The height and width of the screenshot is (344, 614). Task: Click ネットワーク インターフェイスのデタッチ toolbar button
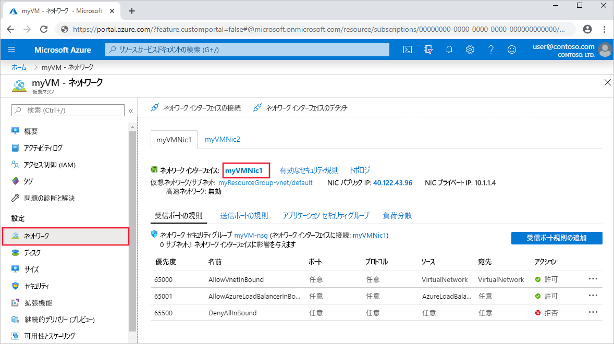(x=300, y=107)
